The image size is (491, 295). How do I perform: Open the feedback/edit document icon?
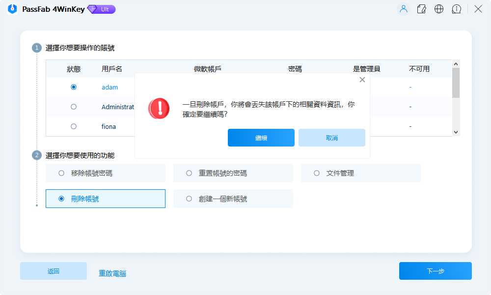(421, 8)
